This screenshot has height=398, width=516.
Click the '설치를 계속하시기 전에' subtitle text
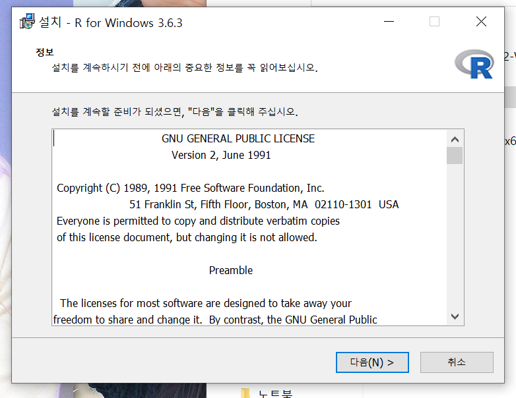click(185, 68)
